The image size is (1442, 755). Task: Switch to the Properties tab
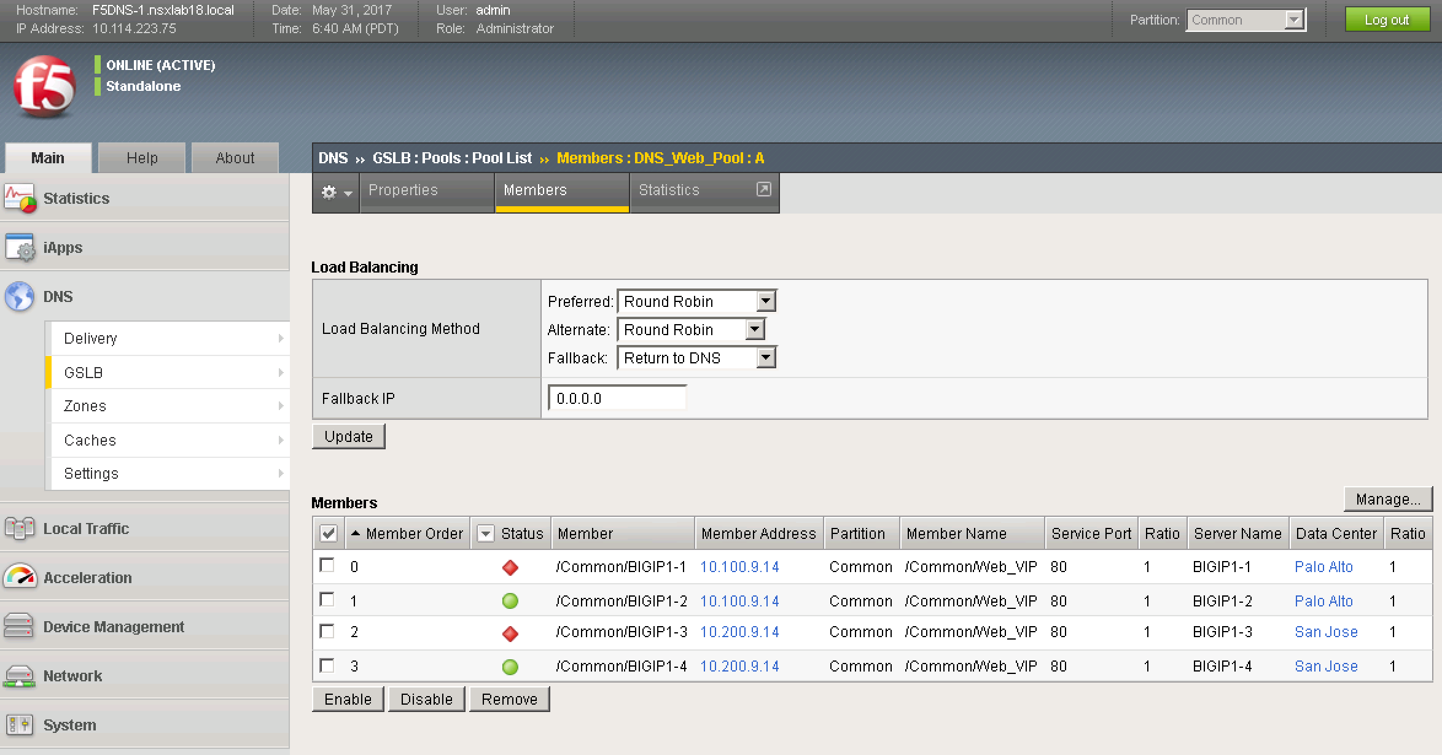pos(403,190)
